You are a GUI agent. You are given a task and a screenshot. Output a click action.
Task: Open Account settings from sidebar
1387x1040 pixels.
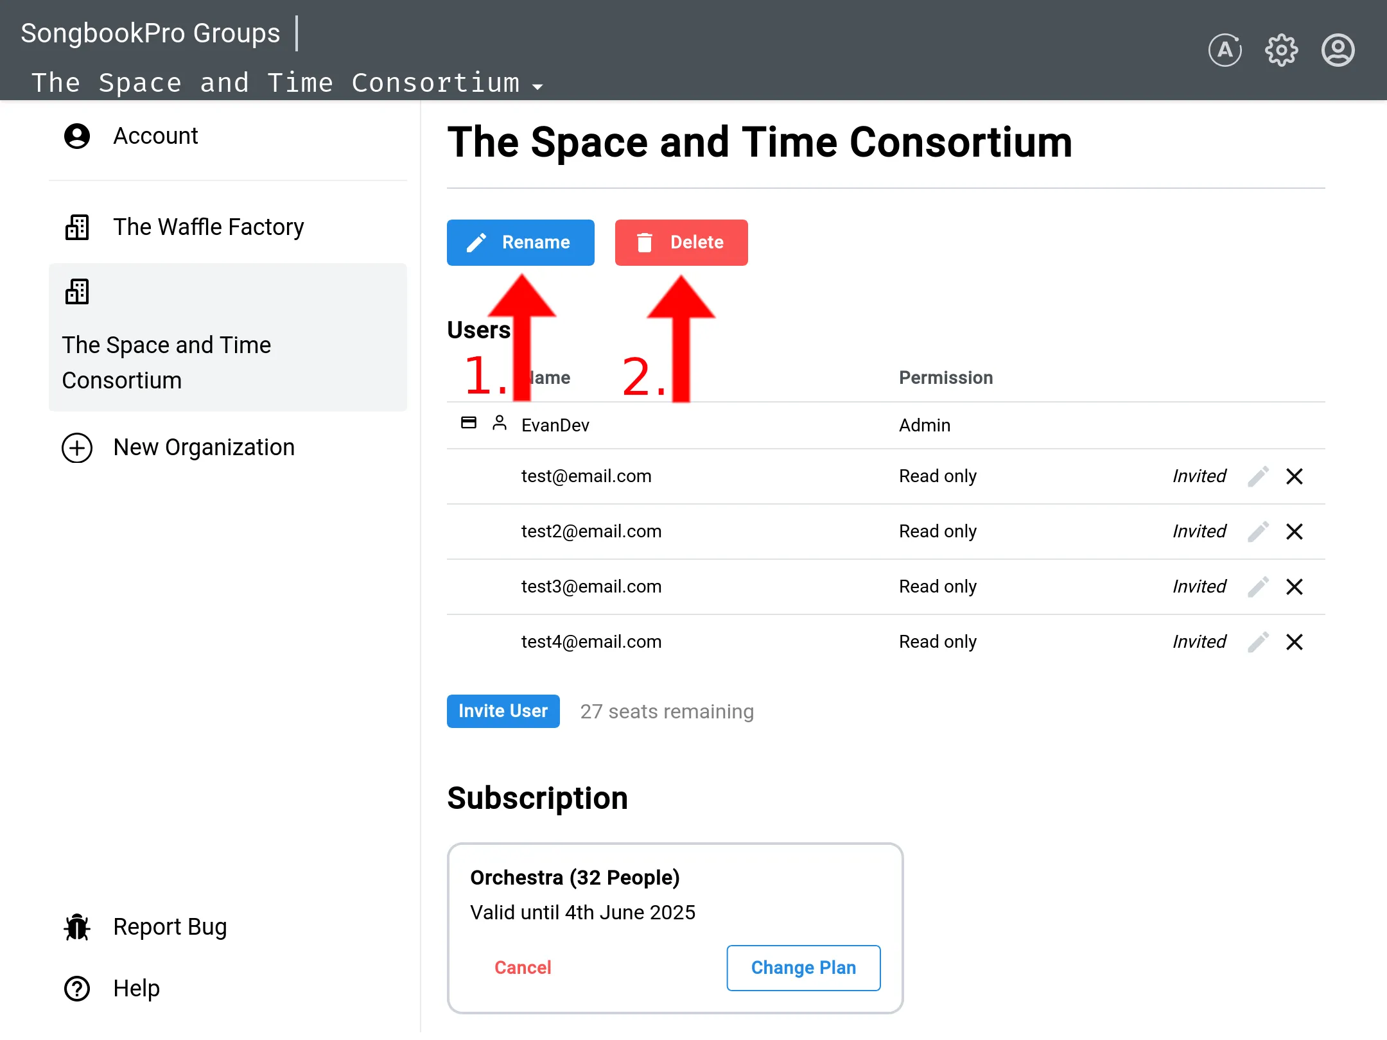[x=155, y=135]
